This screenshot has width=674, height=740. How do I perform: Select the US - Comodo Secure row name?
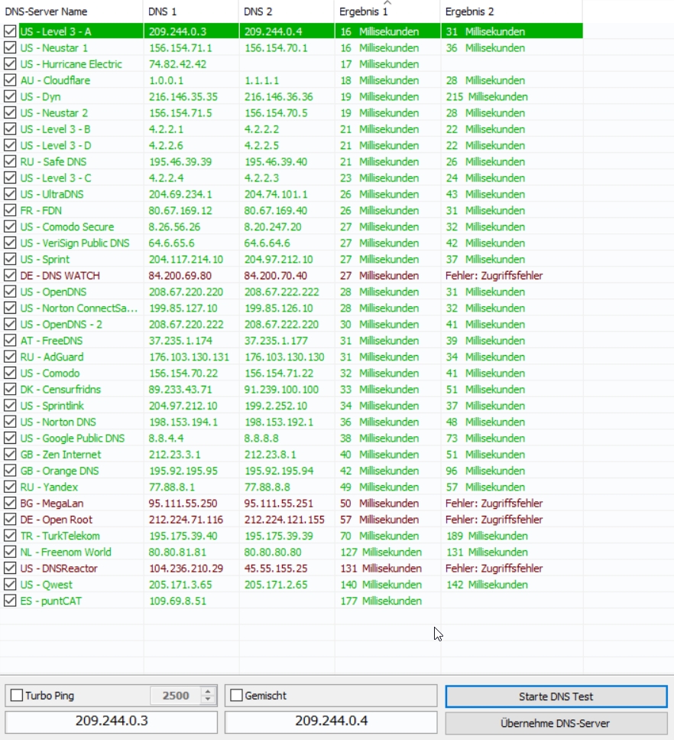[67, 227]
